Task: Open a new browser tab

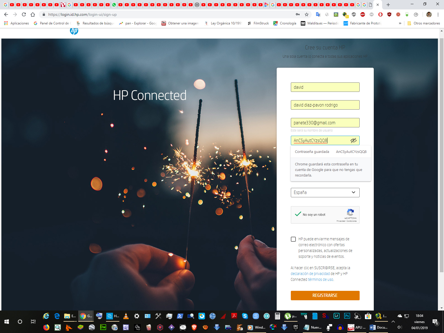Action: 388,5
